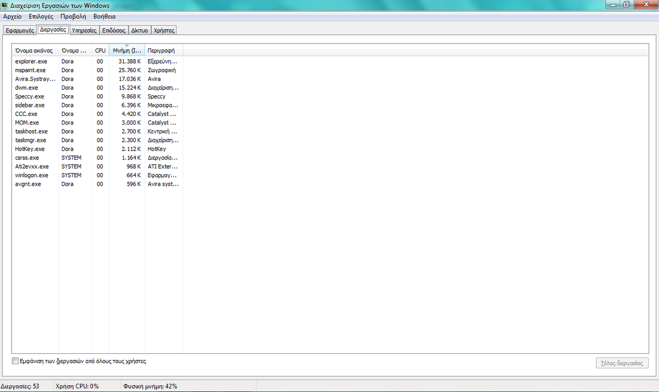Select the avgnt.exe process
Viewport: 659px width, 392px height.
tap(98, 183)
